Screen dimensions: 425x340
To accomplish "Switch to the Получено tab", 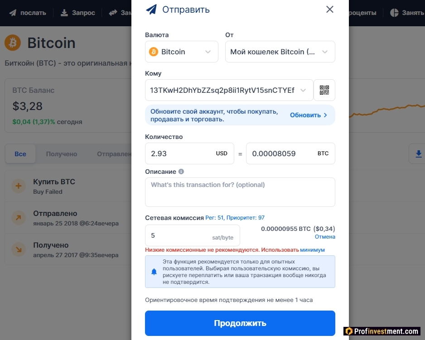I will click(x=62, y=154).
